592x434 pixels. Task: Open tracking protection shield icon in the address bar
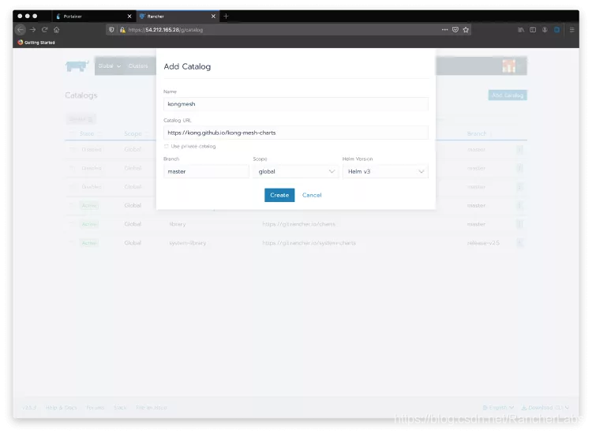click(111, 29)
